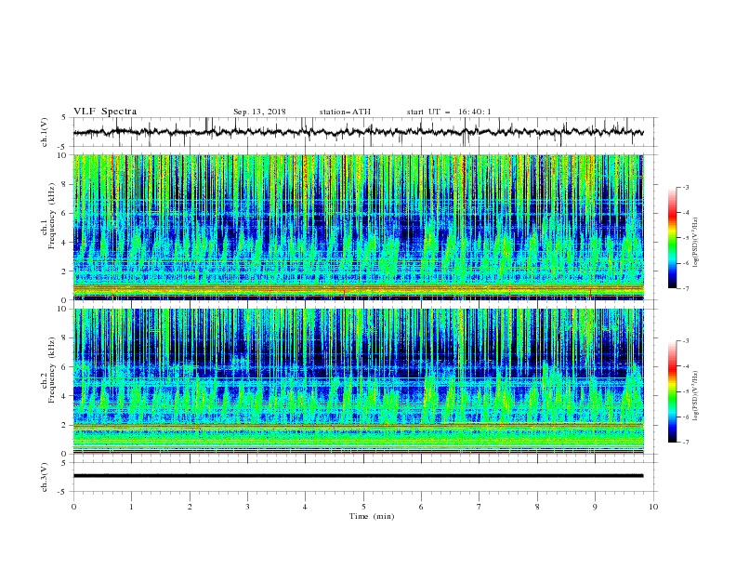Click the "-5" tick on lower color bar

point(685,391)
